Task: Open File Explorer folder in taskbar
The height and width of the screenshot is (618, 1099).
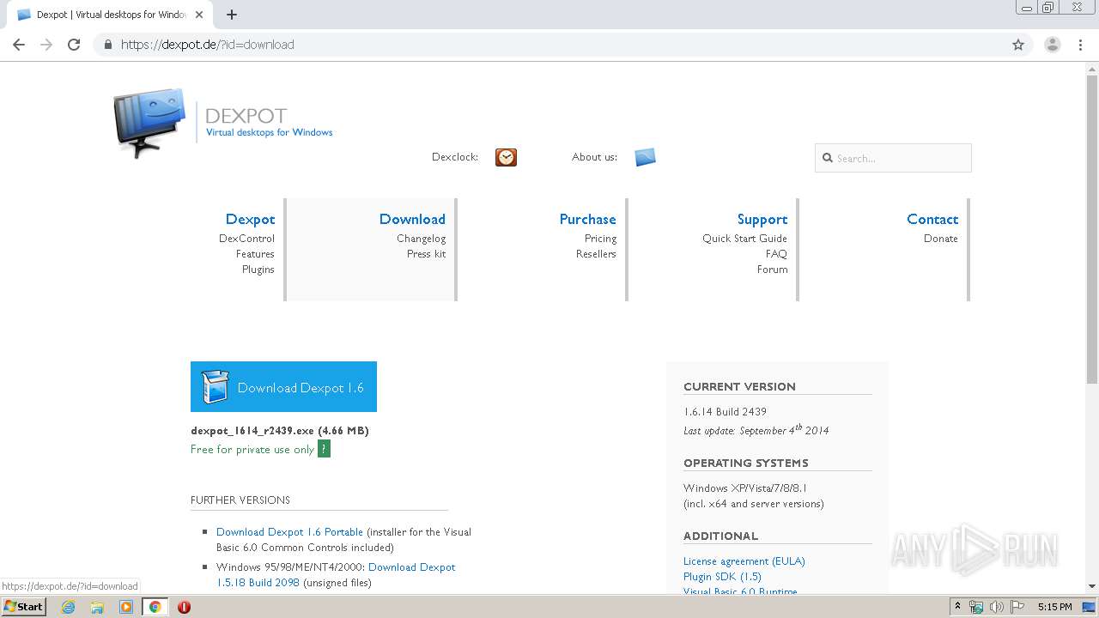Action: (x=97, y=607)
